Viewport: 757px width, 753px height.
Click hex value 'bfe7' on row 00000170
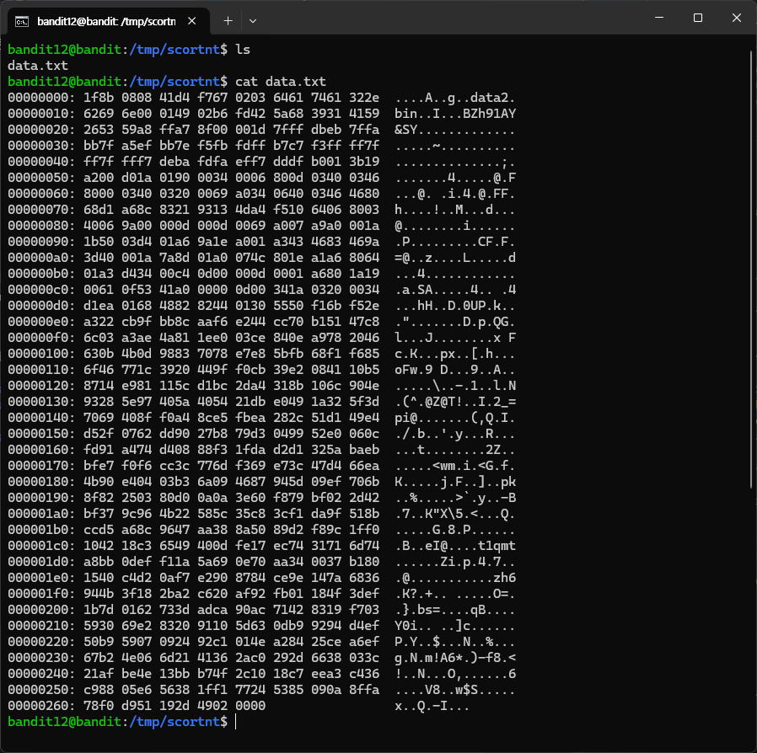(x=99, y=466)
